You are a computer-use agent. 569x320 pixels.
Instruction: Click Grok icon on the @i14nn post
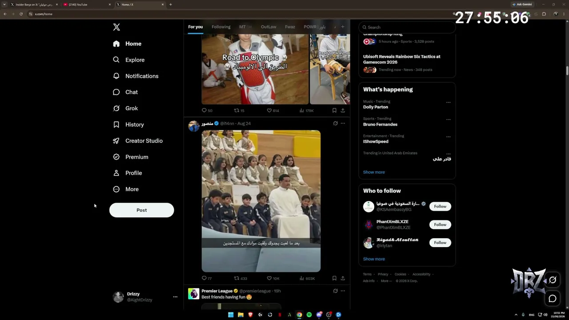335,123
